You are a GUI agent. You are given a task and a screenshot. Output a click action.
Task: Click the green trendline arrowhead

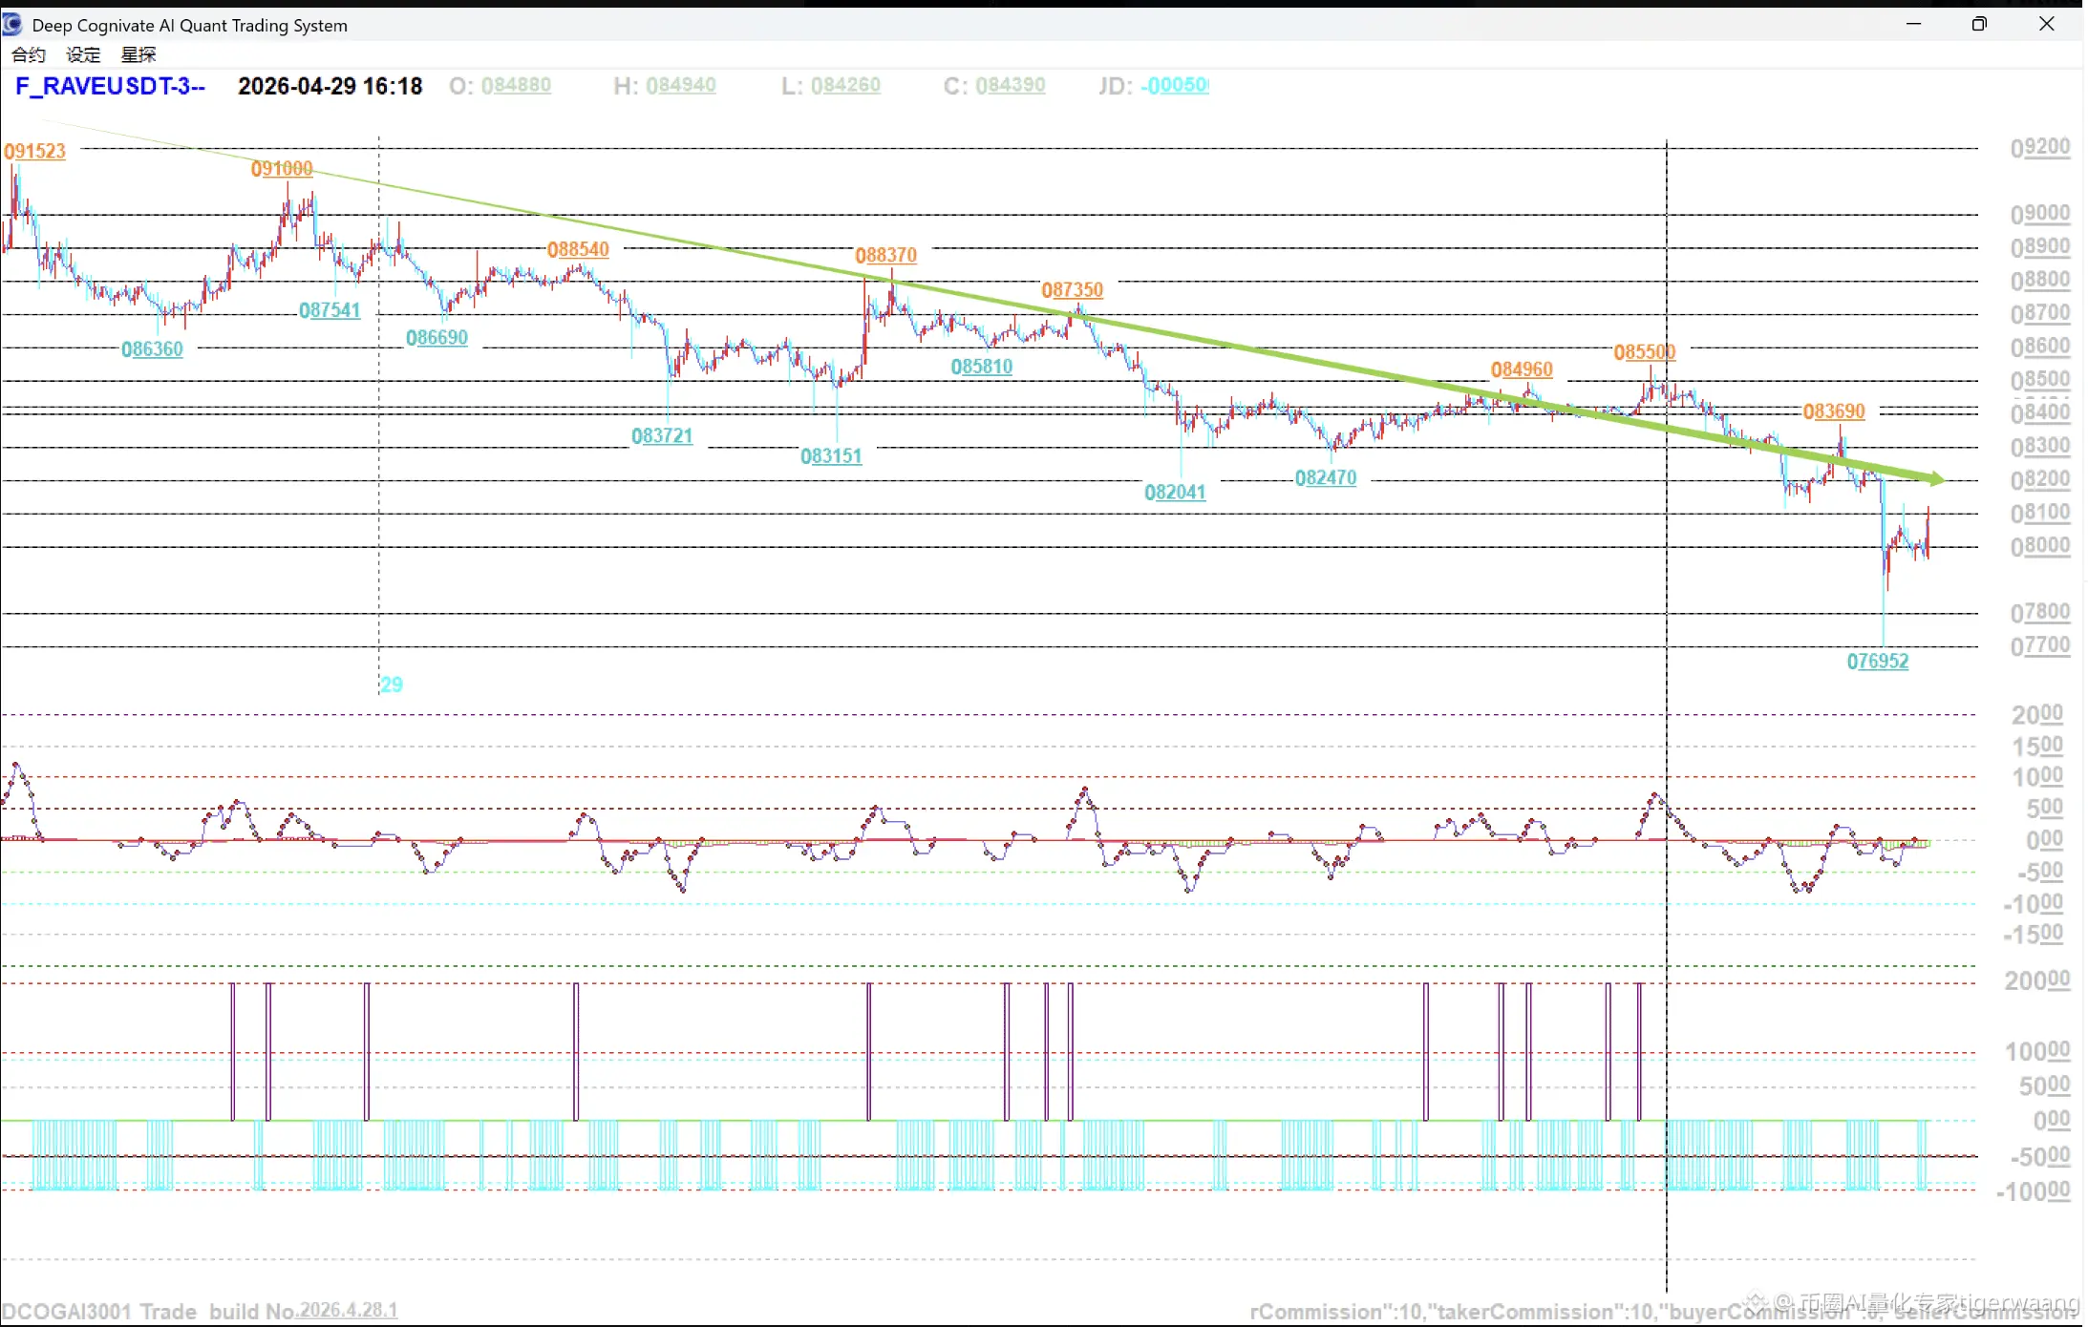1937,478
